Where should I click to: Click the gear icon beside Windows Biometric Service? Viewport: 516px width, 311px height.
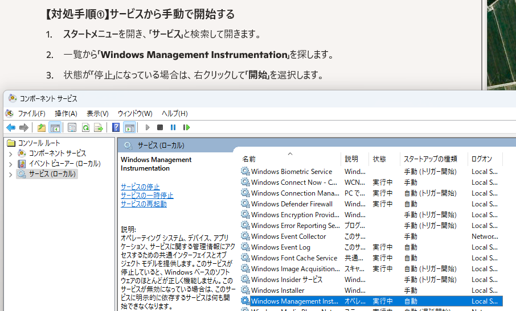(245, 171)
